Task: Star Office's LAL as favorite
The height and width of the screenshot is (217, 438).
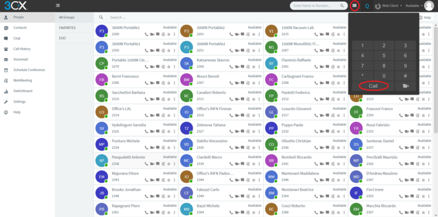Action: [x=169, y=115]
